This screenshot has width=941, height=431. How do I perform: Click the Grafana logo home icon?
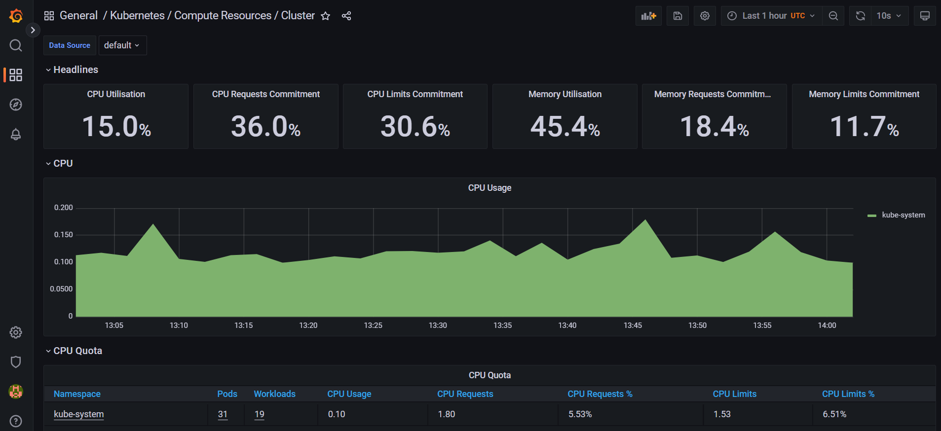click(16, 16)
